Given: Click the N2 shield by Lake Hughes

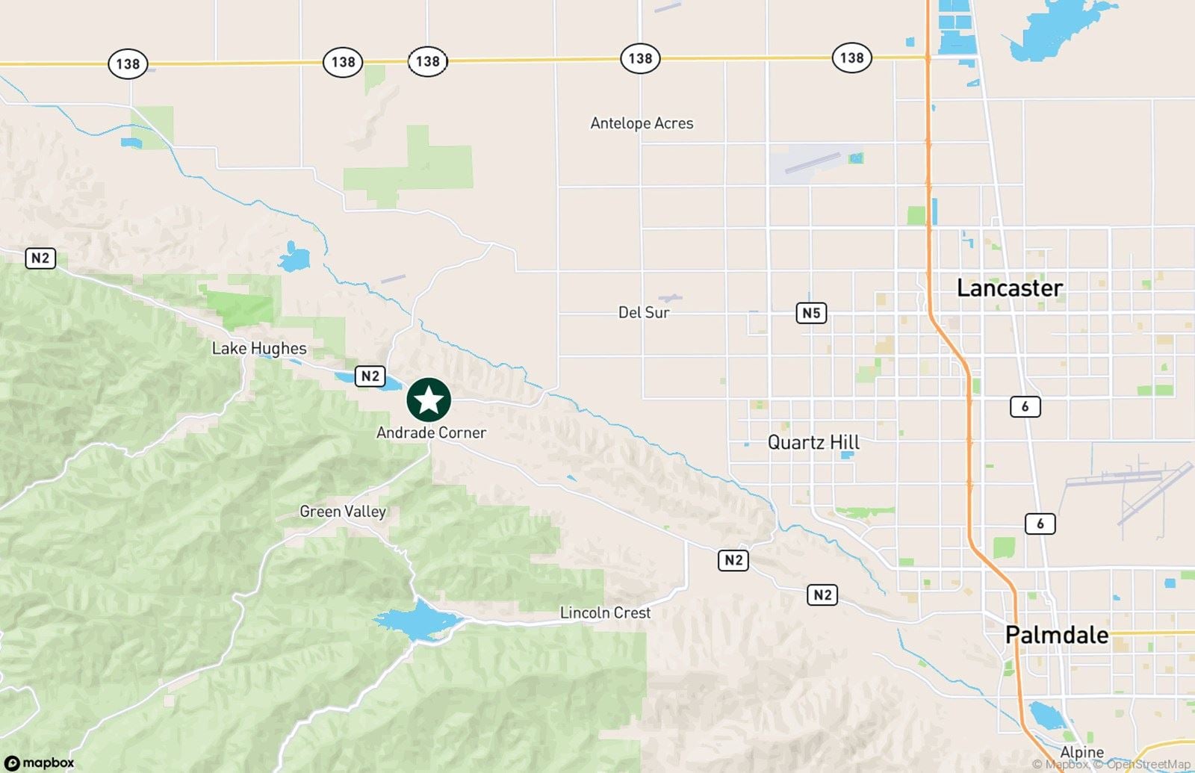Looking at the screenshot, I should 370,376.
